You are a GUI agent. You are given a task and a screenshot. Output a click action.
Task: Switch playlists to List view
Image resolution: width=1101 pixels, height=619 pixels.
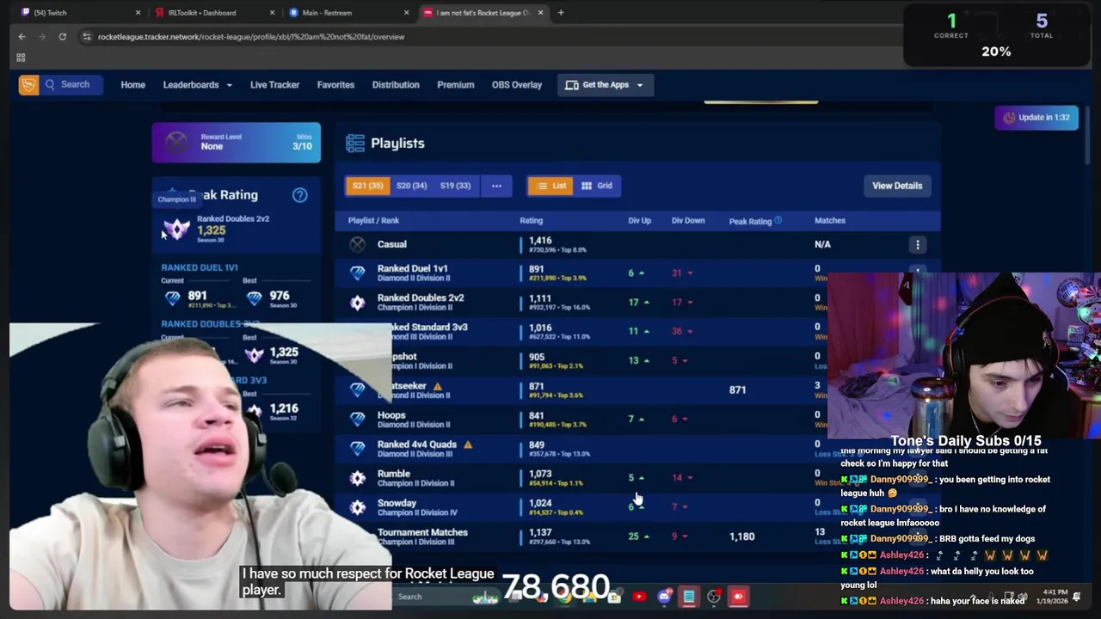pyautogui.click(x=550, y=186)
